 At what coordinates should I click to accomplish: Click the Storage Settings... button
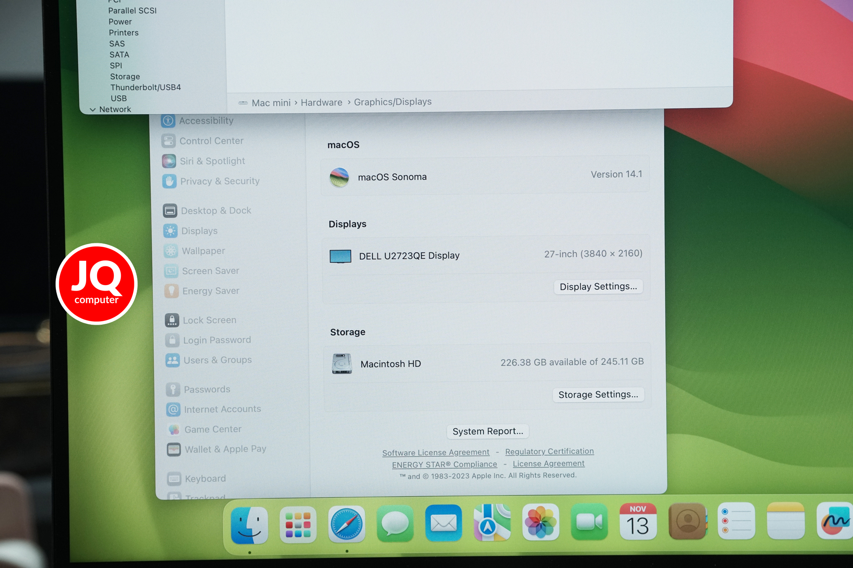pos(598,395)
